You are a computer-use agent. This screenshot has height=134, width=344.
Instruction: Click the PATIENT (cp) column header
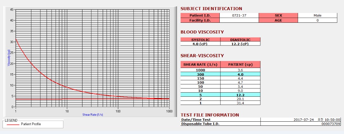click(240, 64)
